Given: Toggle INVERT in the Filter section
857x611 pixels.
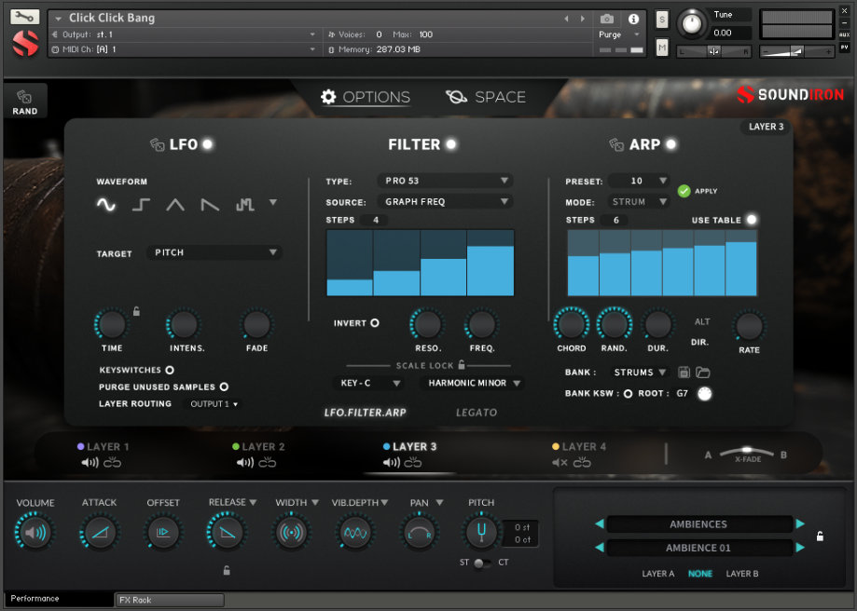Looking at the screenshot, I should pyautogui.click(x=376, y=322).
